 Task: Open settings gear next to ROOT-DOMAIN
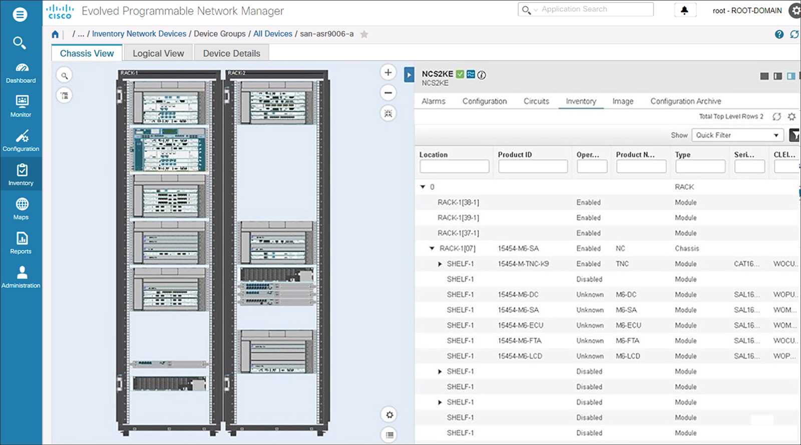tap(795, 10)
